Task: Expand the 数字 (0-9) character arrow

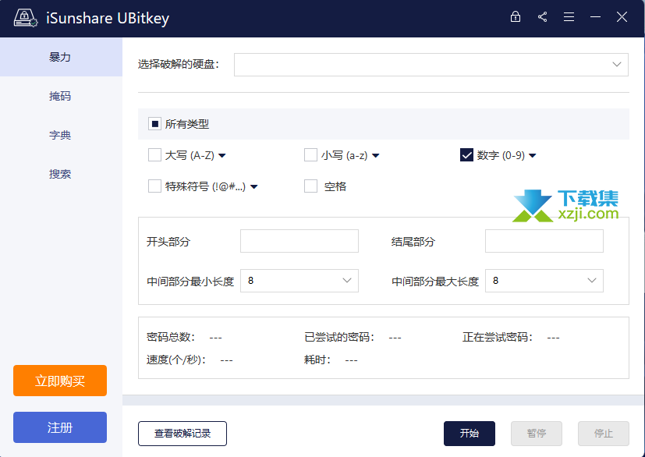Action: click(532, 156)
